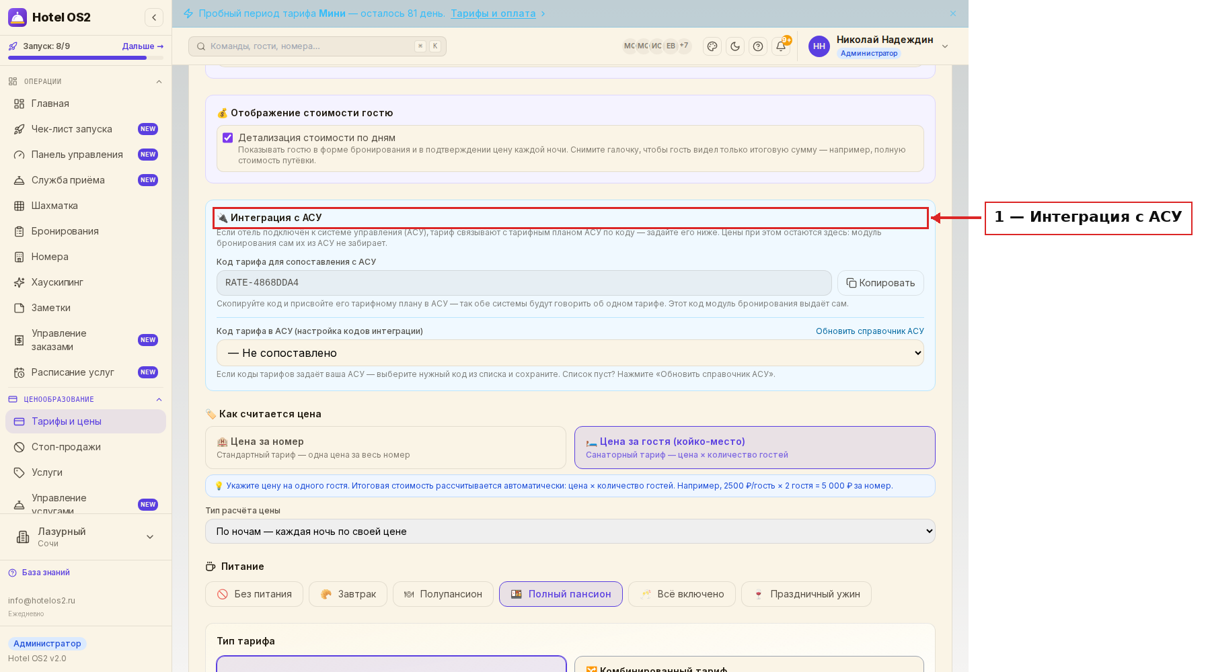Click Обновить справочник АСУ link

coord(870,331)
